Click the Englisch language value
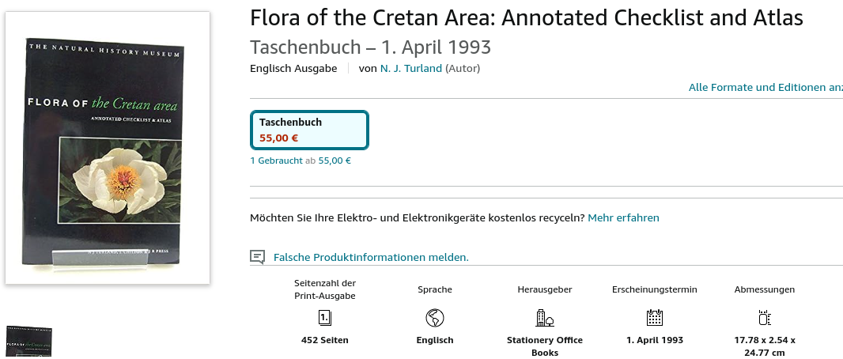This screenshot has height=359, width=843. coord(435,340)
